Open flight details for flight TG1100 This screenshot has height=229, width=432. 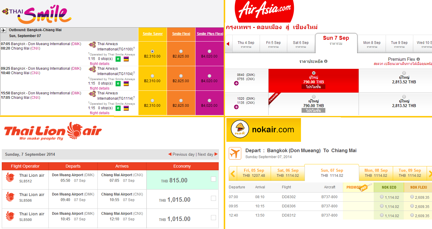[100, 64]
